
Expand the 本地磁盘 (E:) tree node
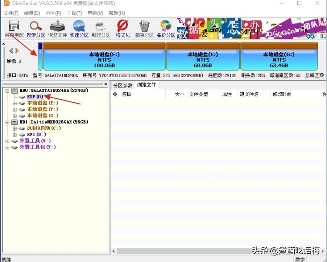pos(14,103)
